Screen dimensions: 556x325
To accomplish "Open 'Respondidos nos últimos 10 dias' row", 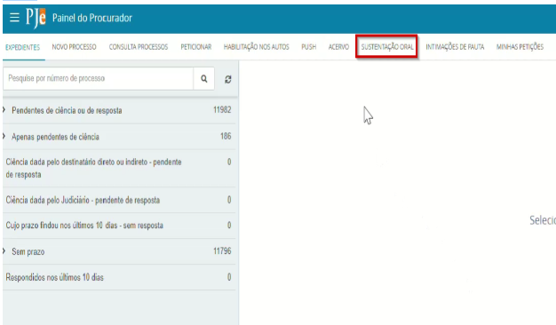I will pyautogui.click(x=119, y=277).
